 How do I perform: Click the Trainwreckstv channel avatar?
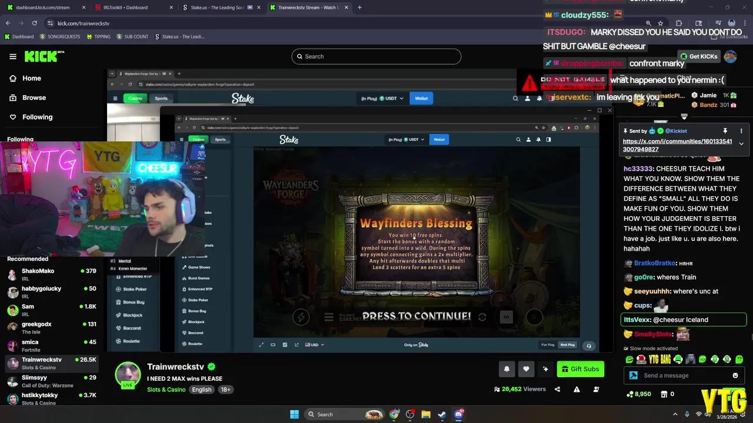[128, 374]
